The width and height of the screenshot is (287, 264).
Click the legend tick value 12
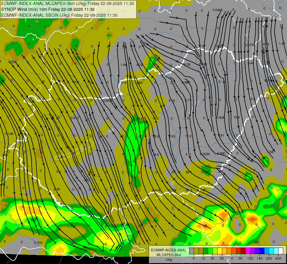coord(203,258)
